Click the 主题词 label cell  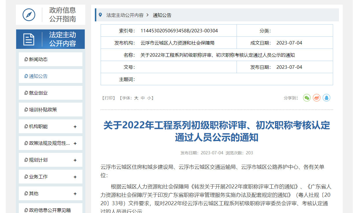pyautogui.click(x=127, y=79)
